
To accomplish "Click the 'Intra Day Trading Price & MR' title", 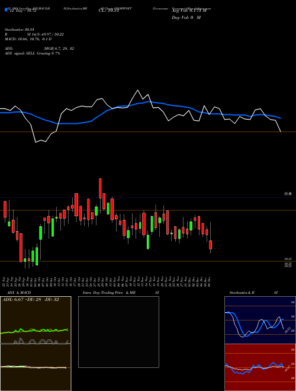I will (x=109, y=293).
